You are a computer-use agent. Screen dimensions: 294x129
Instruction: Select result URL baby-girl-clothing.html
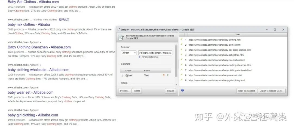(217, 80)
